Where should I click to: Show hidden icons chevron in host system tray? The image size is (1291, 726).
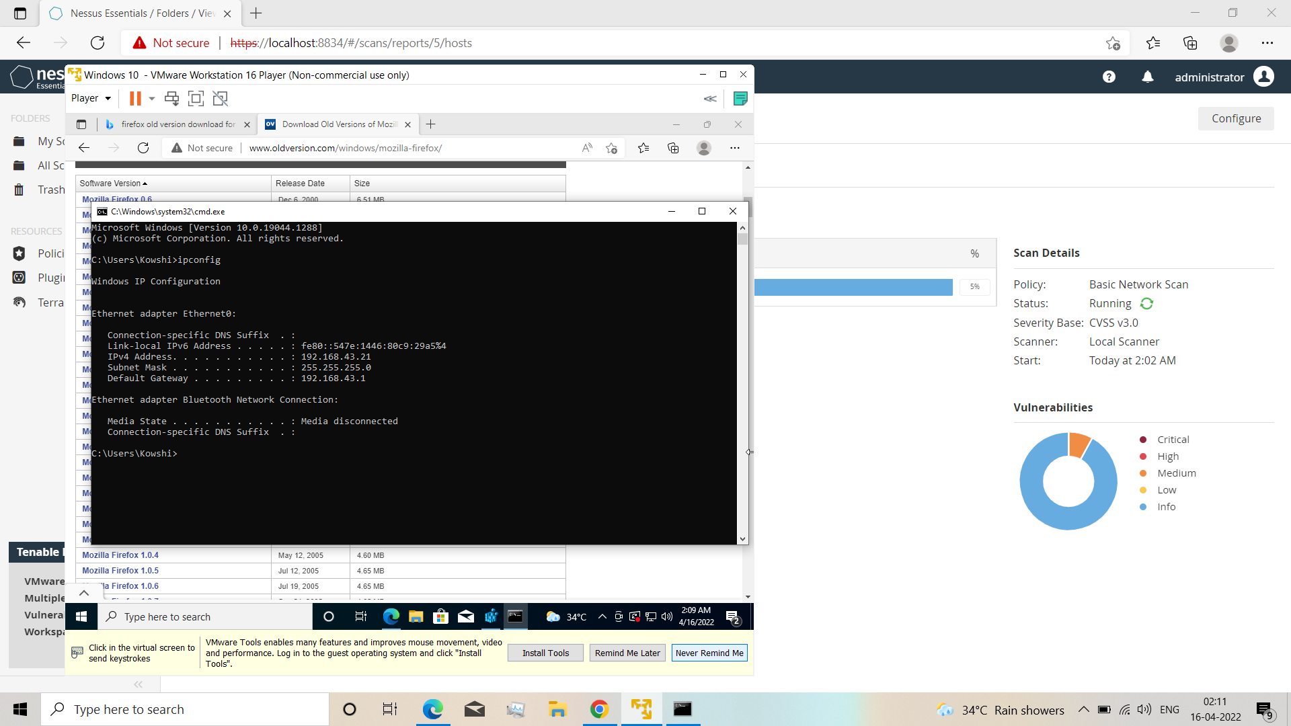[x=1083, y=709]
